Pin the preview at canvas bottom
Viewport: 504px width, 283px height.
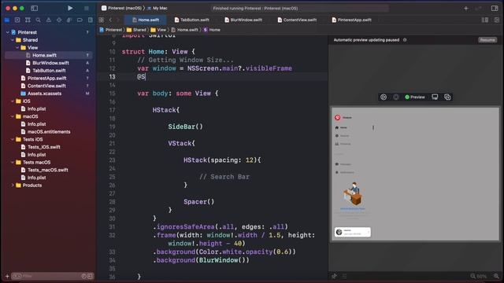pyautogui.click(x=334, y=276)
